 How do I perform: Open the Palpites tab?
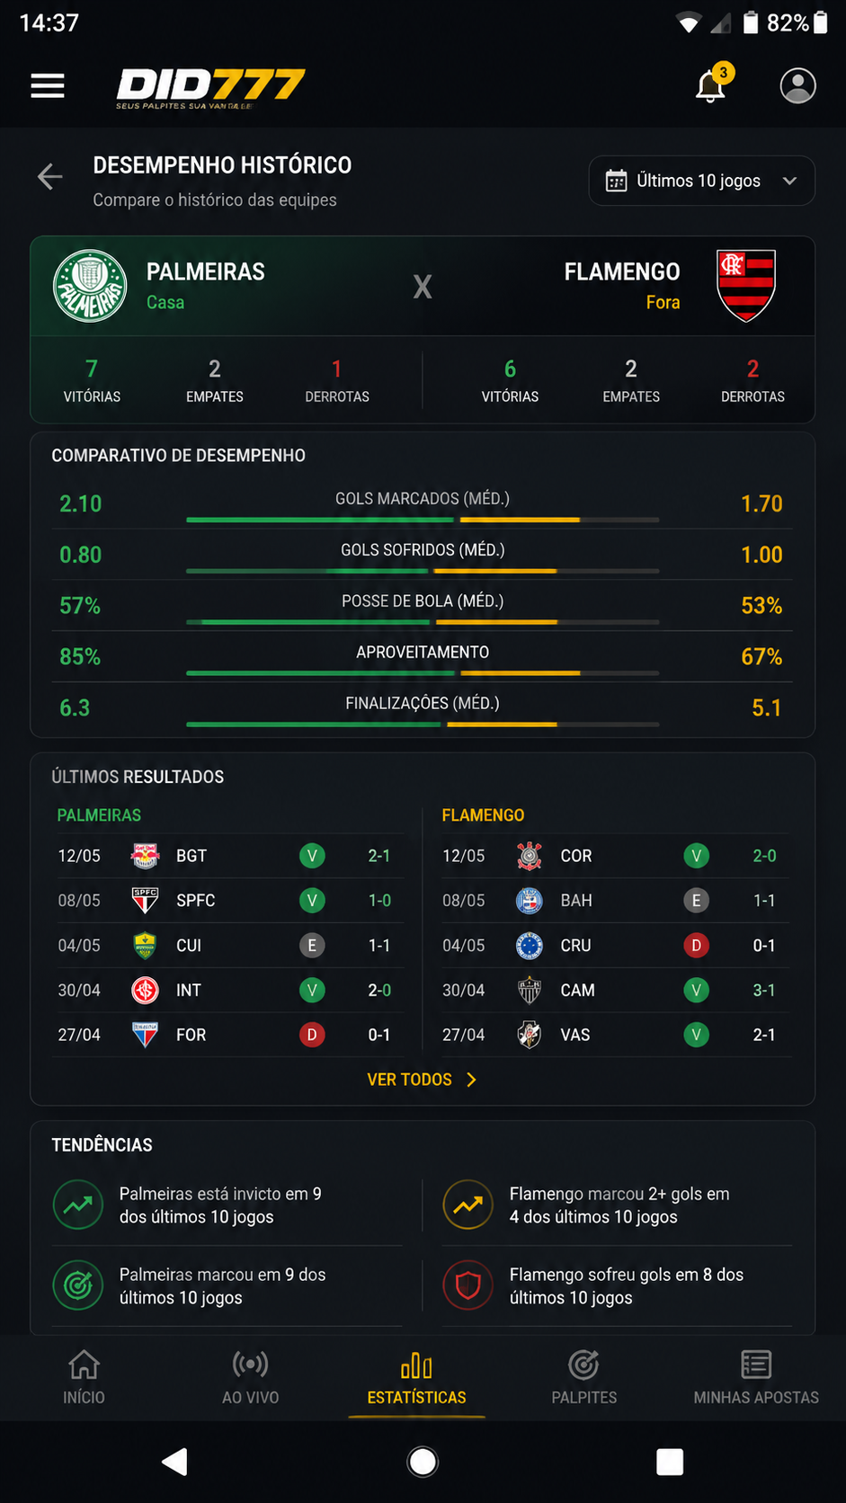point(584,1377)
